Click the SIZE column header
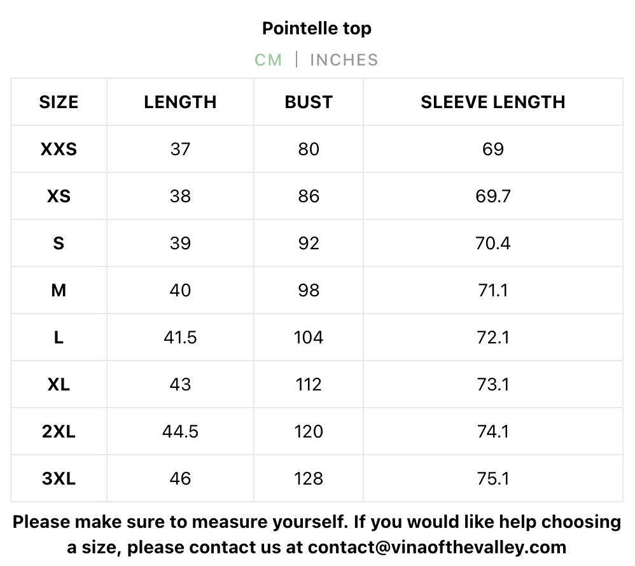This screenshot has width=635, height=566. click(59, 102)
